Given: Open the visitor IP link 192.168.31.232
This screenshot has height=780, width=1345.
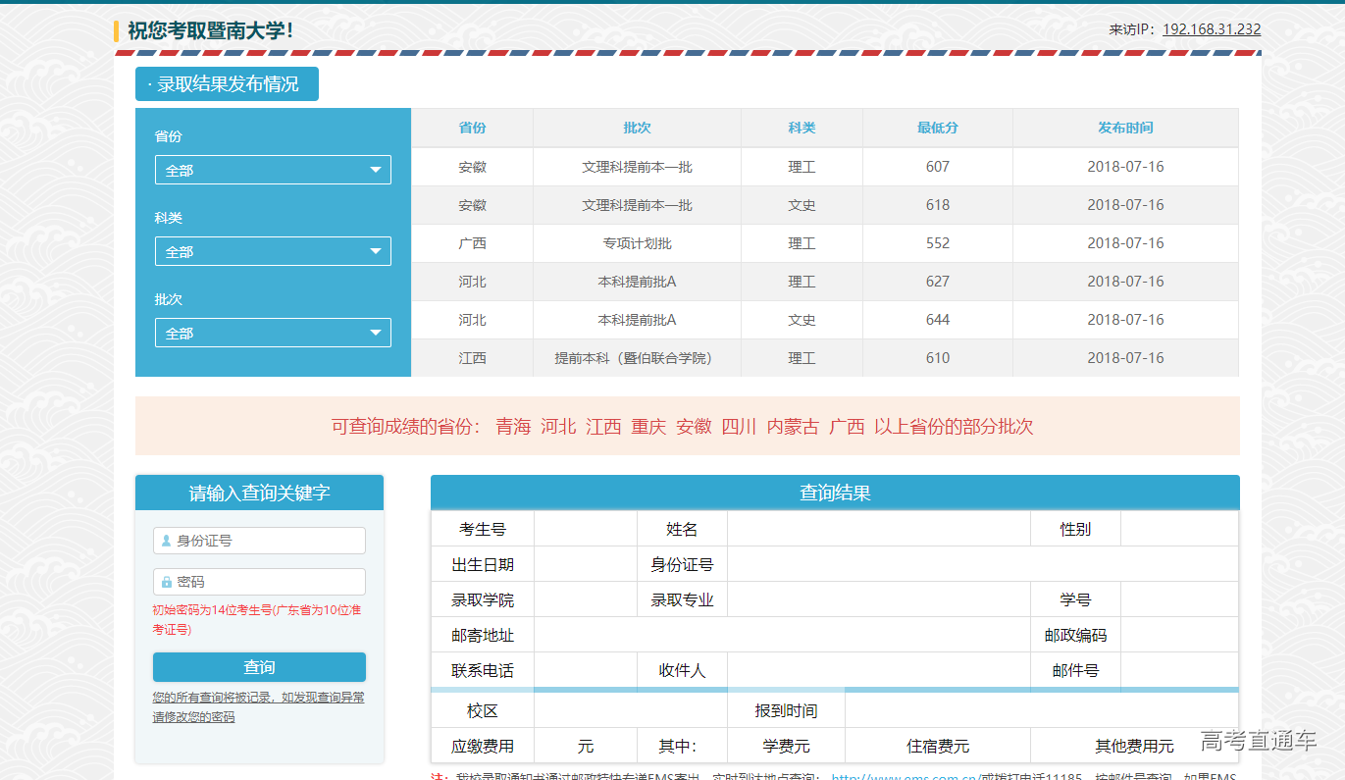Looking at the screenshot, I should tap(1211, 28).
